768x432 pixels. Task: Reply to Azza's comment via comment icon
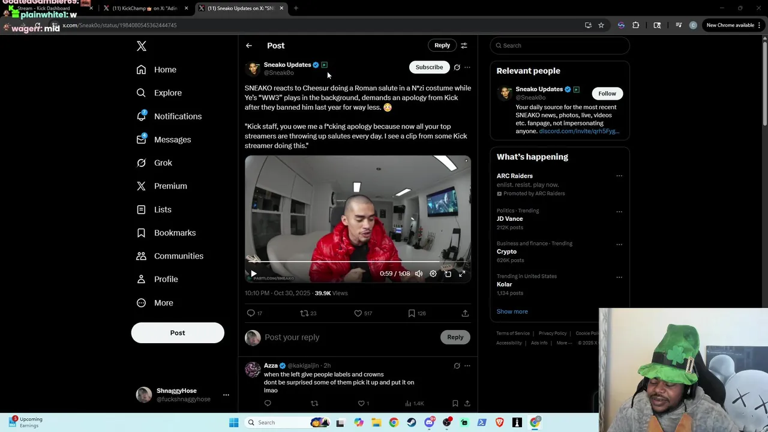268,404
